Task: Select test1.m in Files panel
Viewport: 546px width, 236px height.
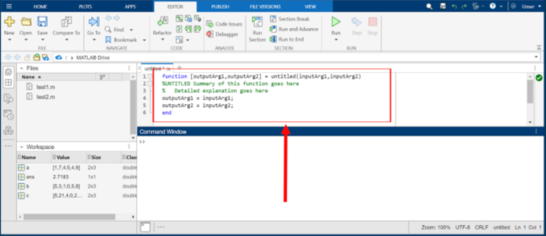Action: point(45,87)
